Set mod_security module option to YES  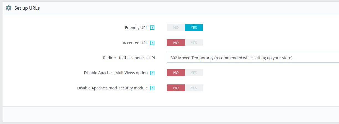click(x=194, y=88)
